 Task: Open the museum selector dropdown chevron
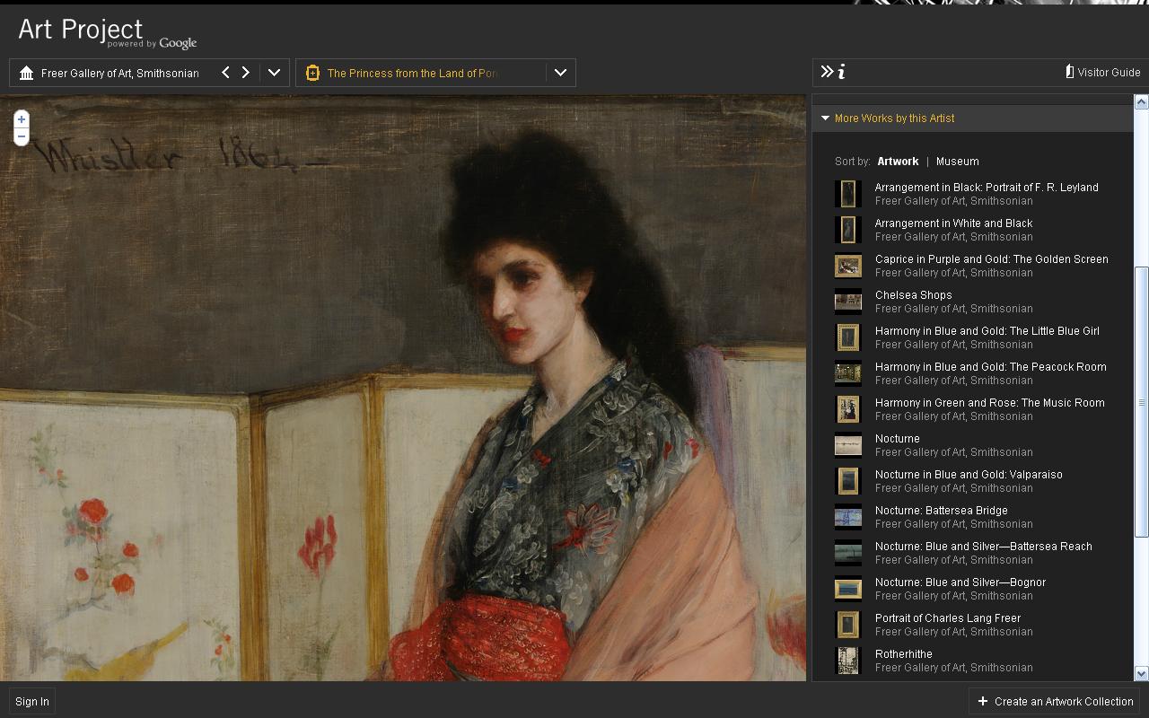275,73
